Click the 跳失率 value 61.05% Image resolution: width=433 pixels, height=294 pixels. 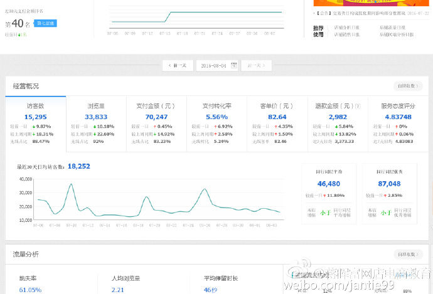click(30, 290)
